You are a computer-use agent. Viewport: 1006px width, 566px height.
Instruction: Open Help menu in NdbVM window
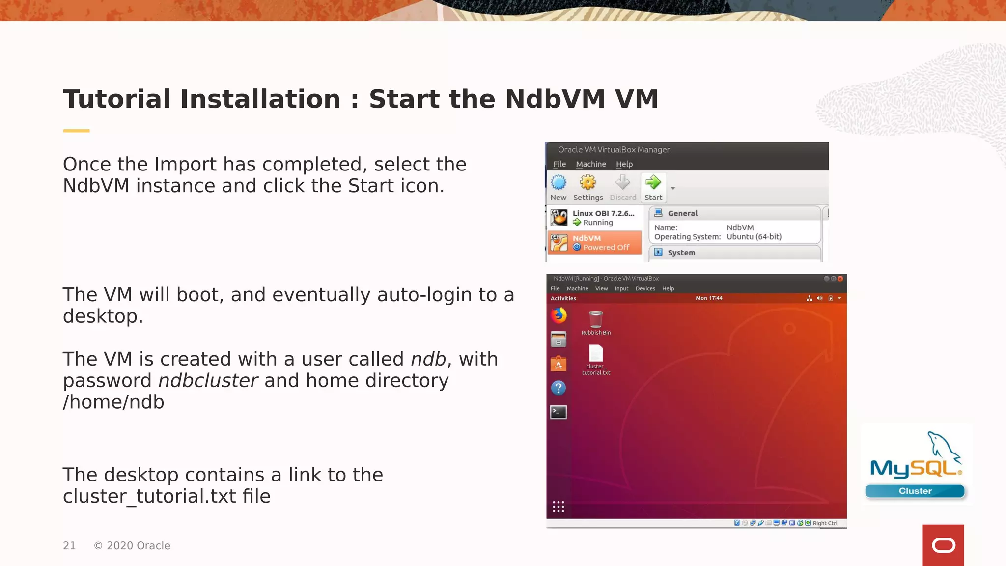pyautogui.click(x=668, y=289)
